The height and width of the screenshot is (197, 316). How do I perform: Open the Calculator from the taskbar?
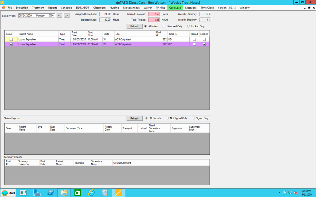(105, 193)
